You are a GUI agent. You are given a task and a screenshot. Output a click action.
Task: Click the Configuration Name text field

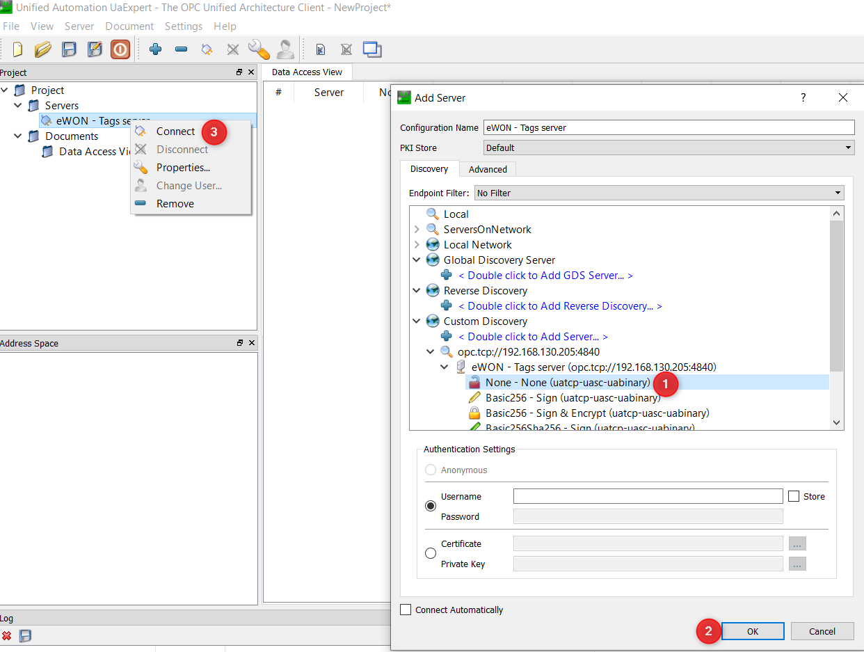(x=669, y=127)
